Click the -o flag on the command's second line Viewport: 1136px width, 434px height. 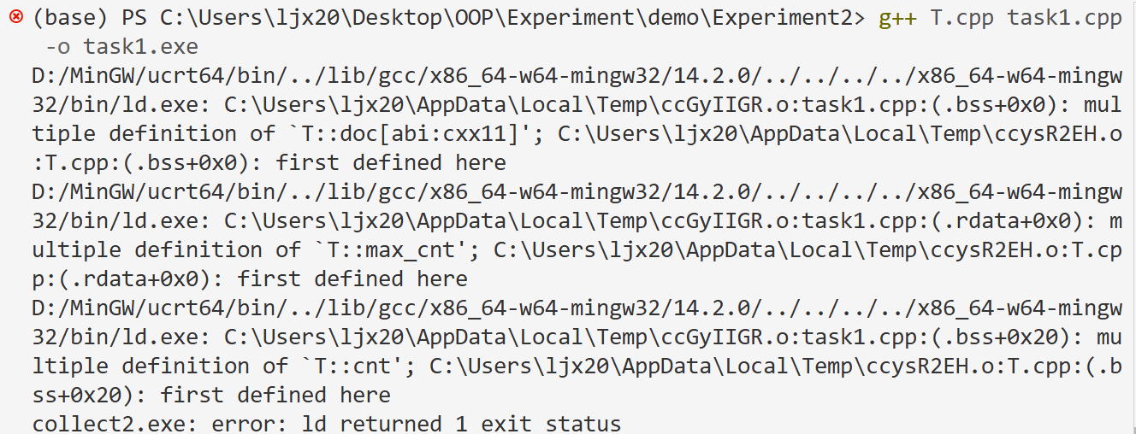[x=59, y=46]
